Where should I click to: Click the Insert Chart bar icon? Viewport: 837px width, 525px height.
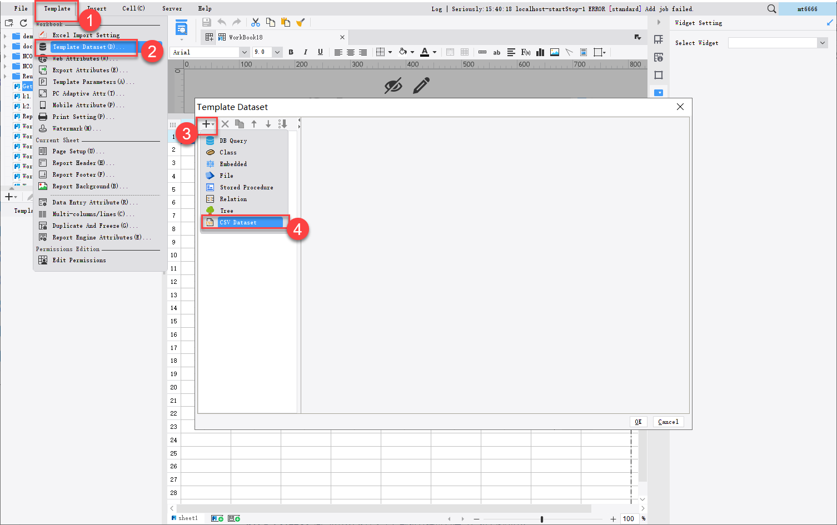pyautogui.click(x=540, y=52)
